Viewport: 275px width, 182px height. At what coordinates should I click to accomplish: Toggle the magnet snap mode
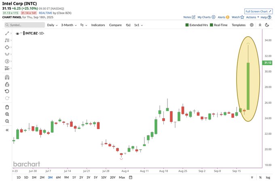7,77
